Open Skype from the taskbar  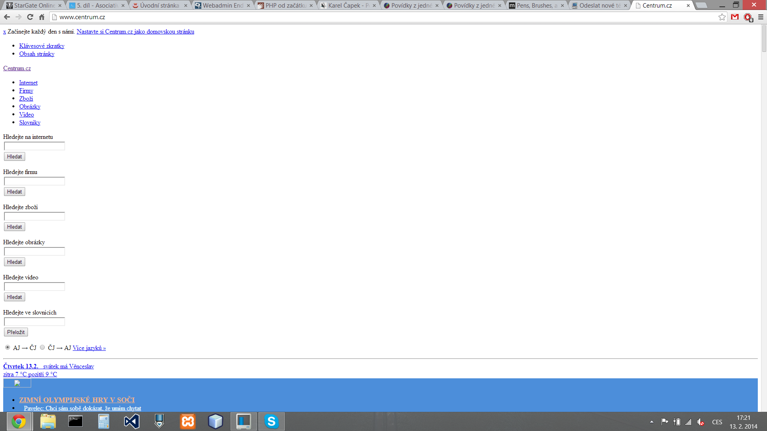271,421
